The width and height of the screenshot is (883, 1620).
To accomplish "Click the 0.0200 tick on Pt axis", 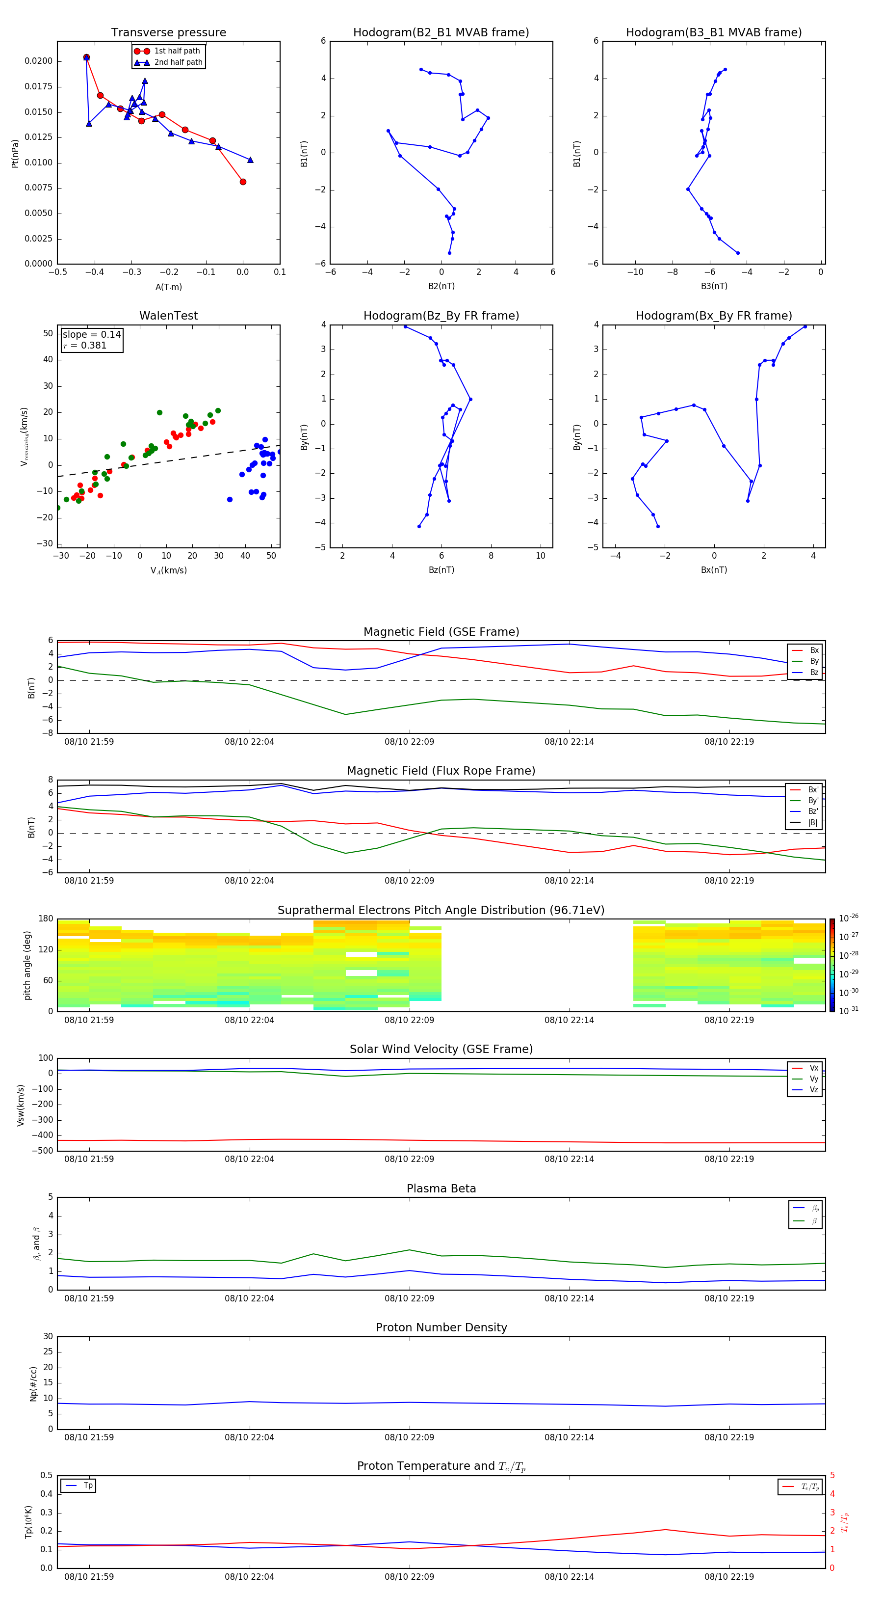I will click(x=39, y=61).
